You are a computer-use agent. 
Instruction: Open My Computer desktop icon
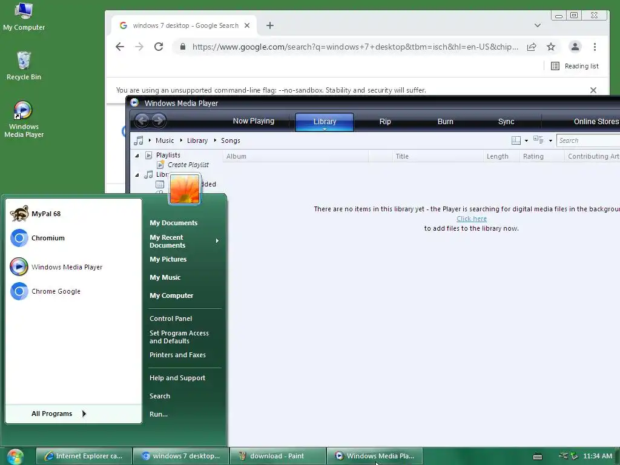(x=24, y=16)
